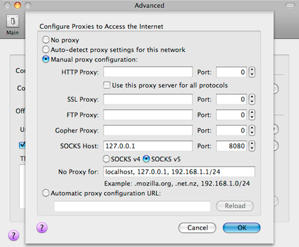
Task: Confirm proxy settings with OK
Action: pos(242,228)
